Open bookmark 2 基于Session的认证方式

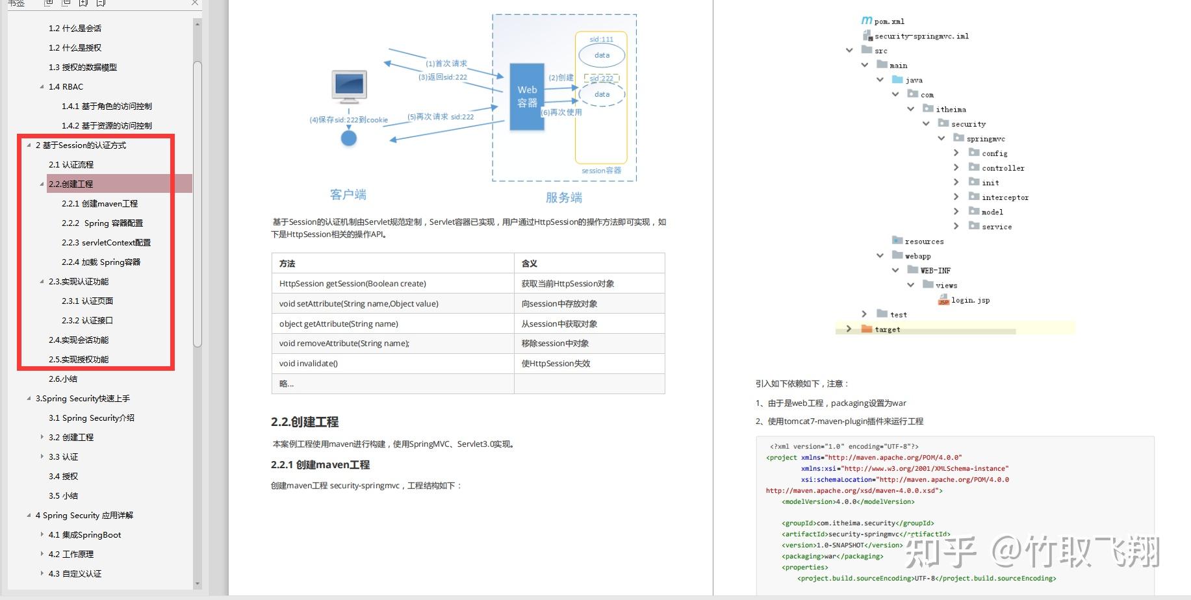(x=81, y=145)
